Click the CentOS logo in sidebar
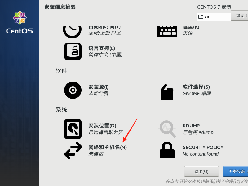 (20, 22)
